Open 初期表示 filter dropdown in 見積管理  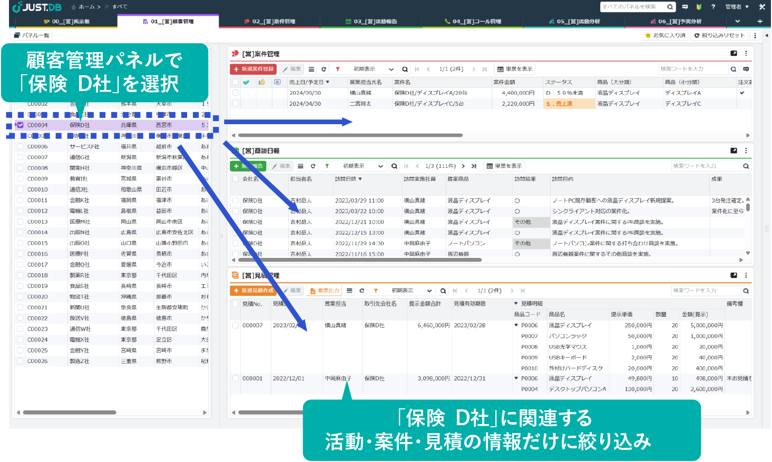click(x=411, y=290)
